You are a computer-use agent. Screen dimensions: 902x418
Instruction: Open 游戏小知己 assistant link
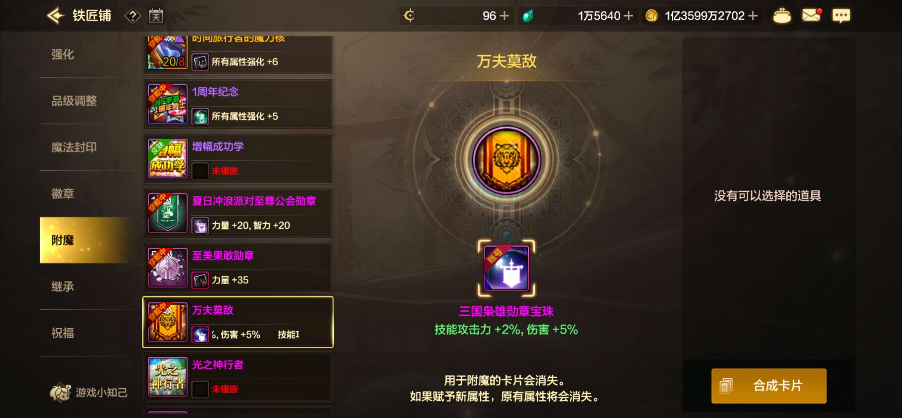tap(89, 392)
